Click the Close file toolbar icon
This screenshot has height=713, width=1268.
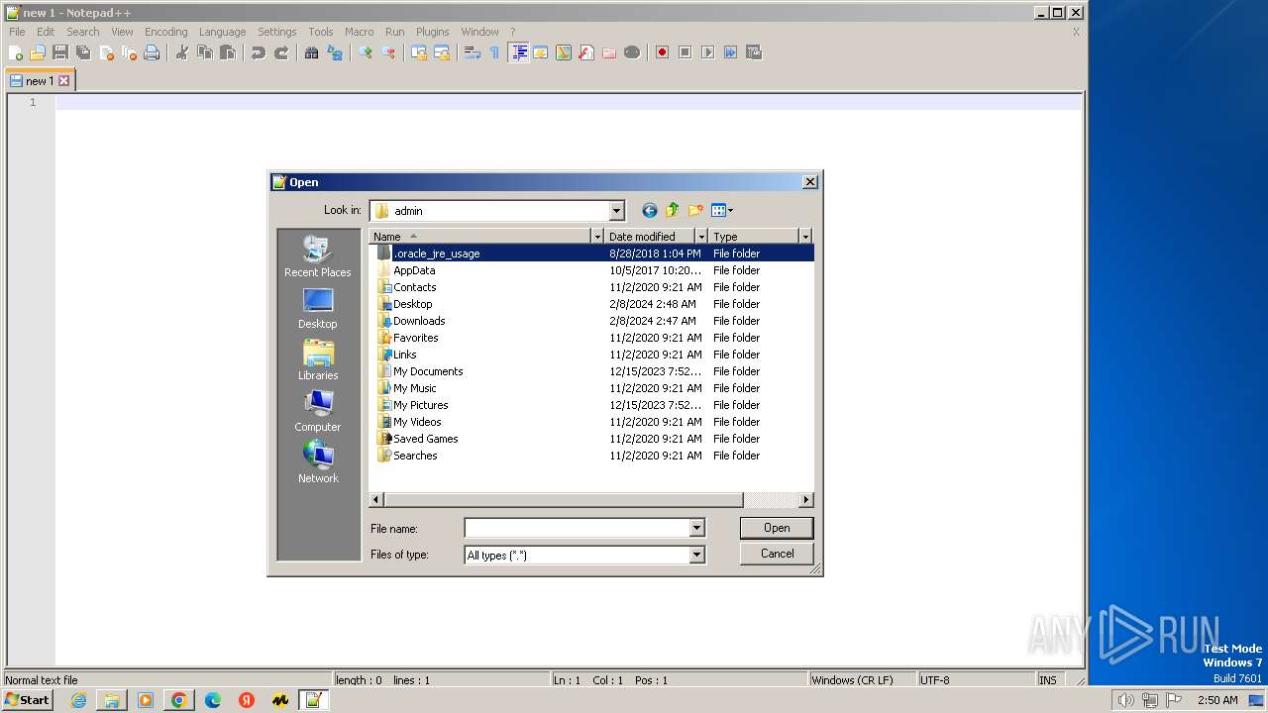click(x=106, y=52)
